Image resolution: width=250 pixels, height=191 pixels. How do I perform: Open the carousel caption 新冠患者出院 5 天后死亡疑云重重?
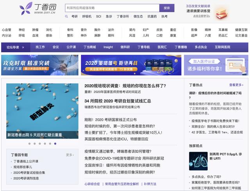[x=35, y=135]
